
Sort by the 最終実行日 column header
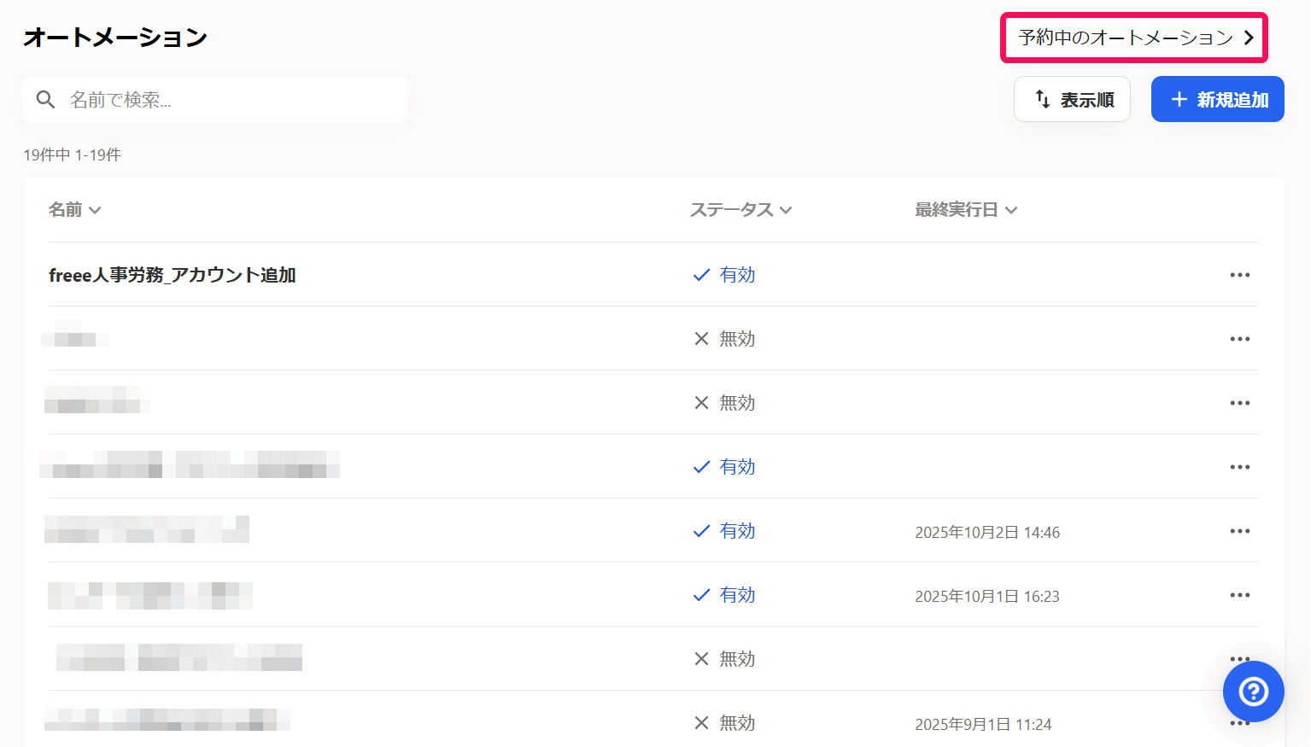pyautogui.click(x=966, y=209)
